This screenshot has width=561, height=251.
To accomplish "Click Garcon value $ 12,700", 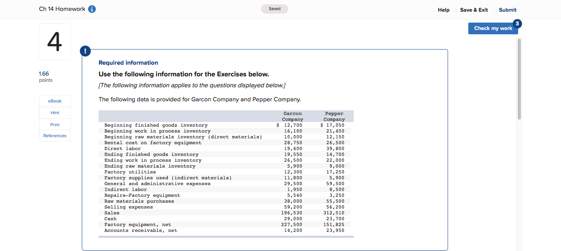I will click(289, 125).
